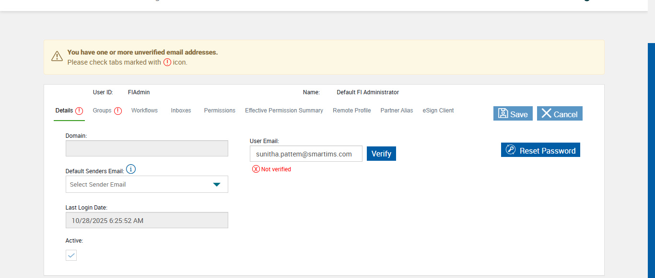Switch to the Workflows tab

144,111
